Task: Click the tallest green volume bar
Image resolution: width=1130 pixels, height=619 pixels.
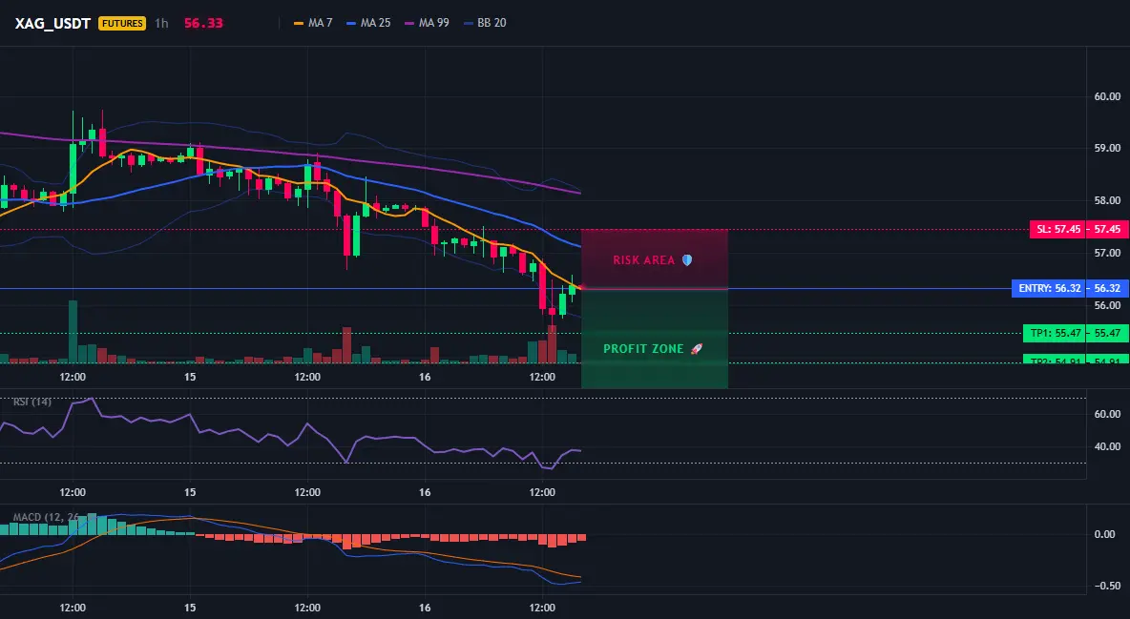Action: coord(73,332)
